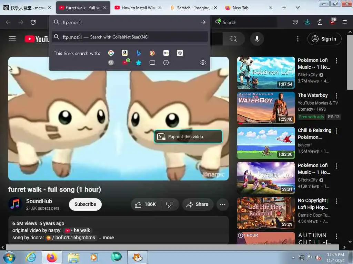The image size is (353, 264).
Task: Pop out this video
Action: pyautogui.click(x=188, y=136)
